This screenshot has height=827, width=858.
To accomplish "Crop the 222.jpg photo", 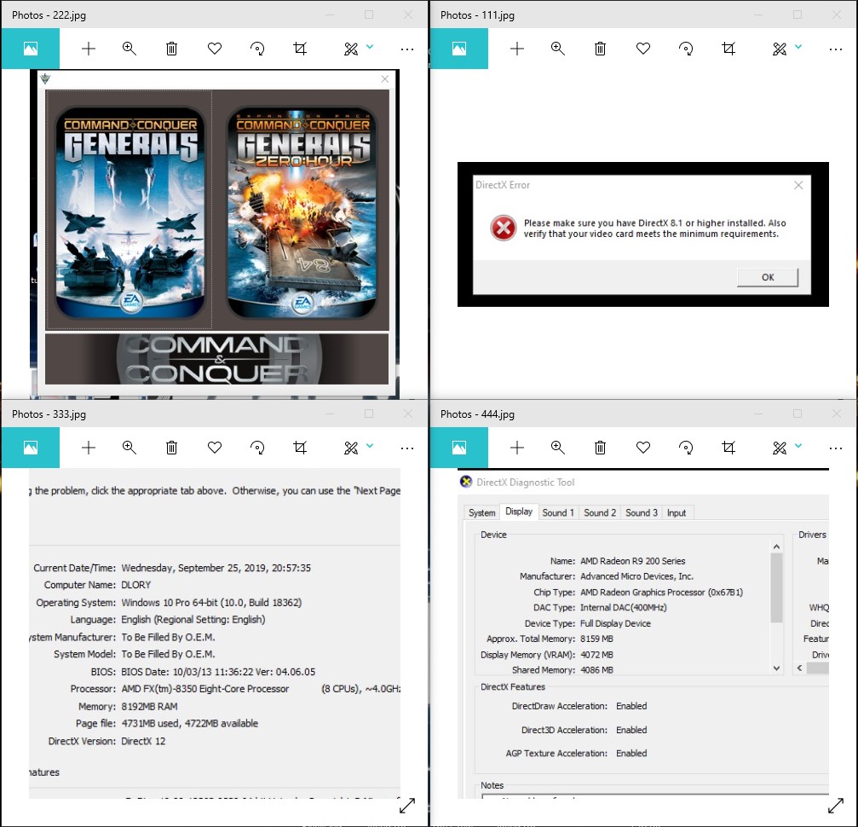I will [300, 49].
